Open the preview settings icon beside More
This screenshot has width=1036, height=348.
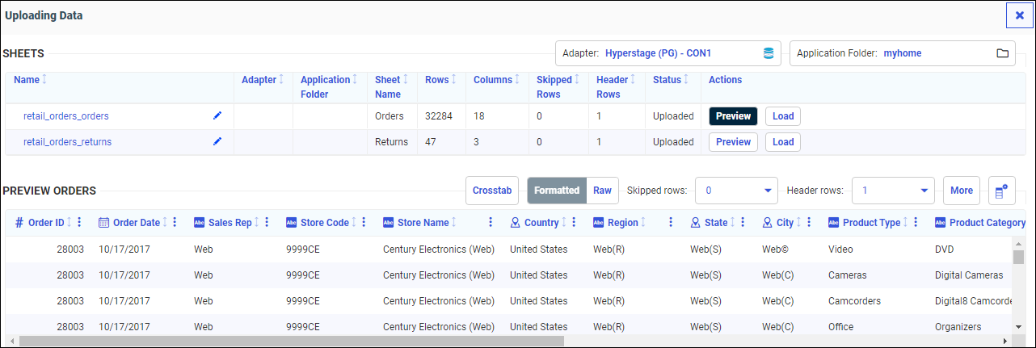point(1001,191)
